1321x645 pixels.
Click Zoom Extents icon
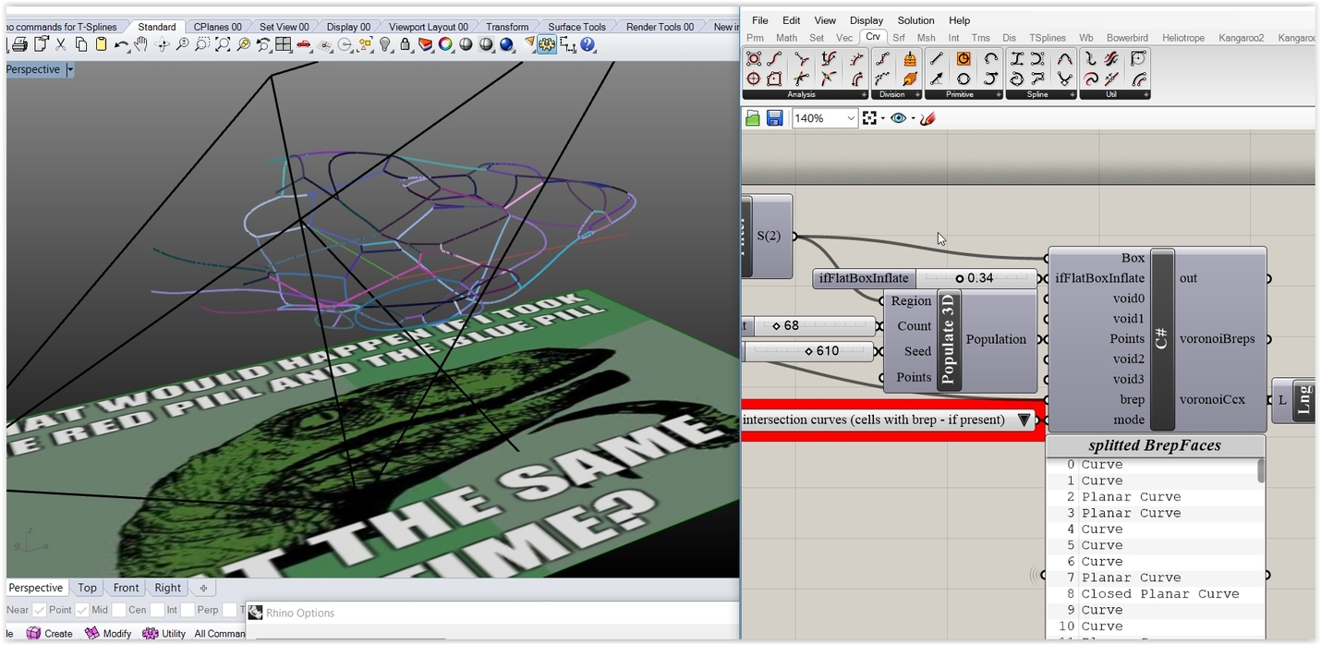(223, 44)
